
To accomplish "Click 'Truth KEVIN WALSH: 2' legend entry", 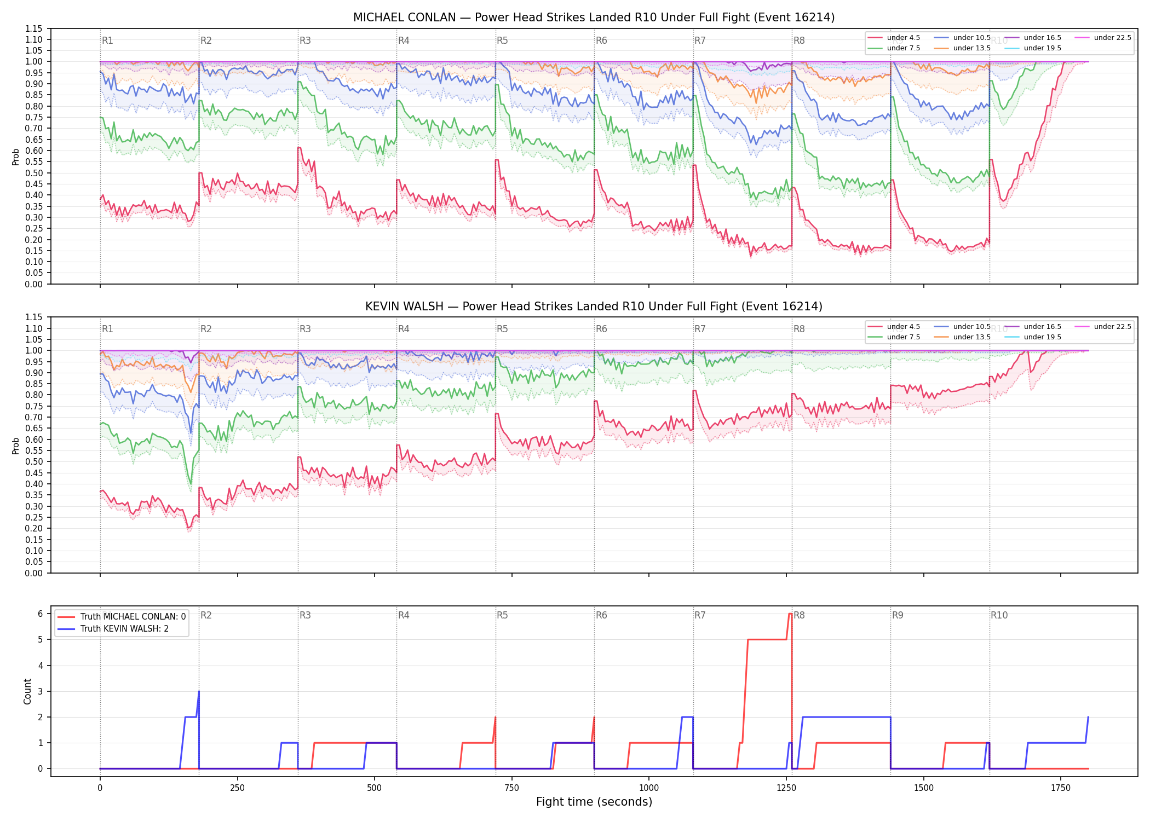I will [x=113, y=628].
